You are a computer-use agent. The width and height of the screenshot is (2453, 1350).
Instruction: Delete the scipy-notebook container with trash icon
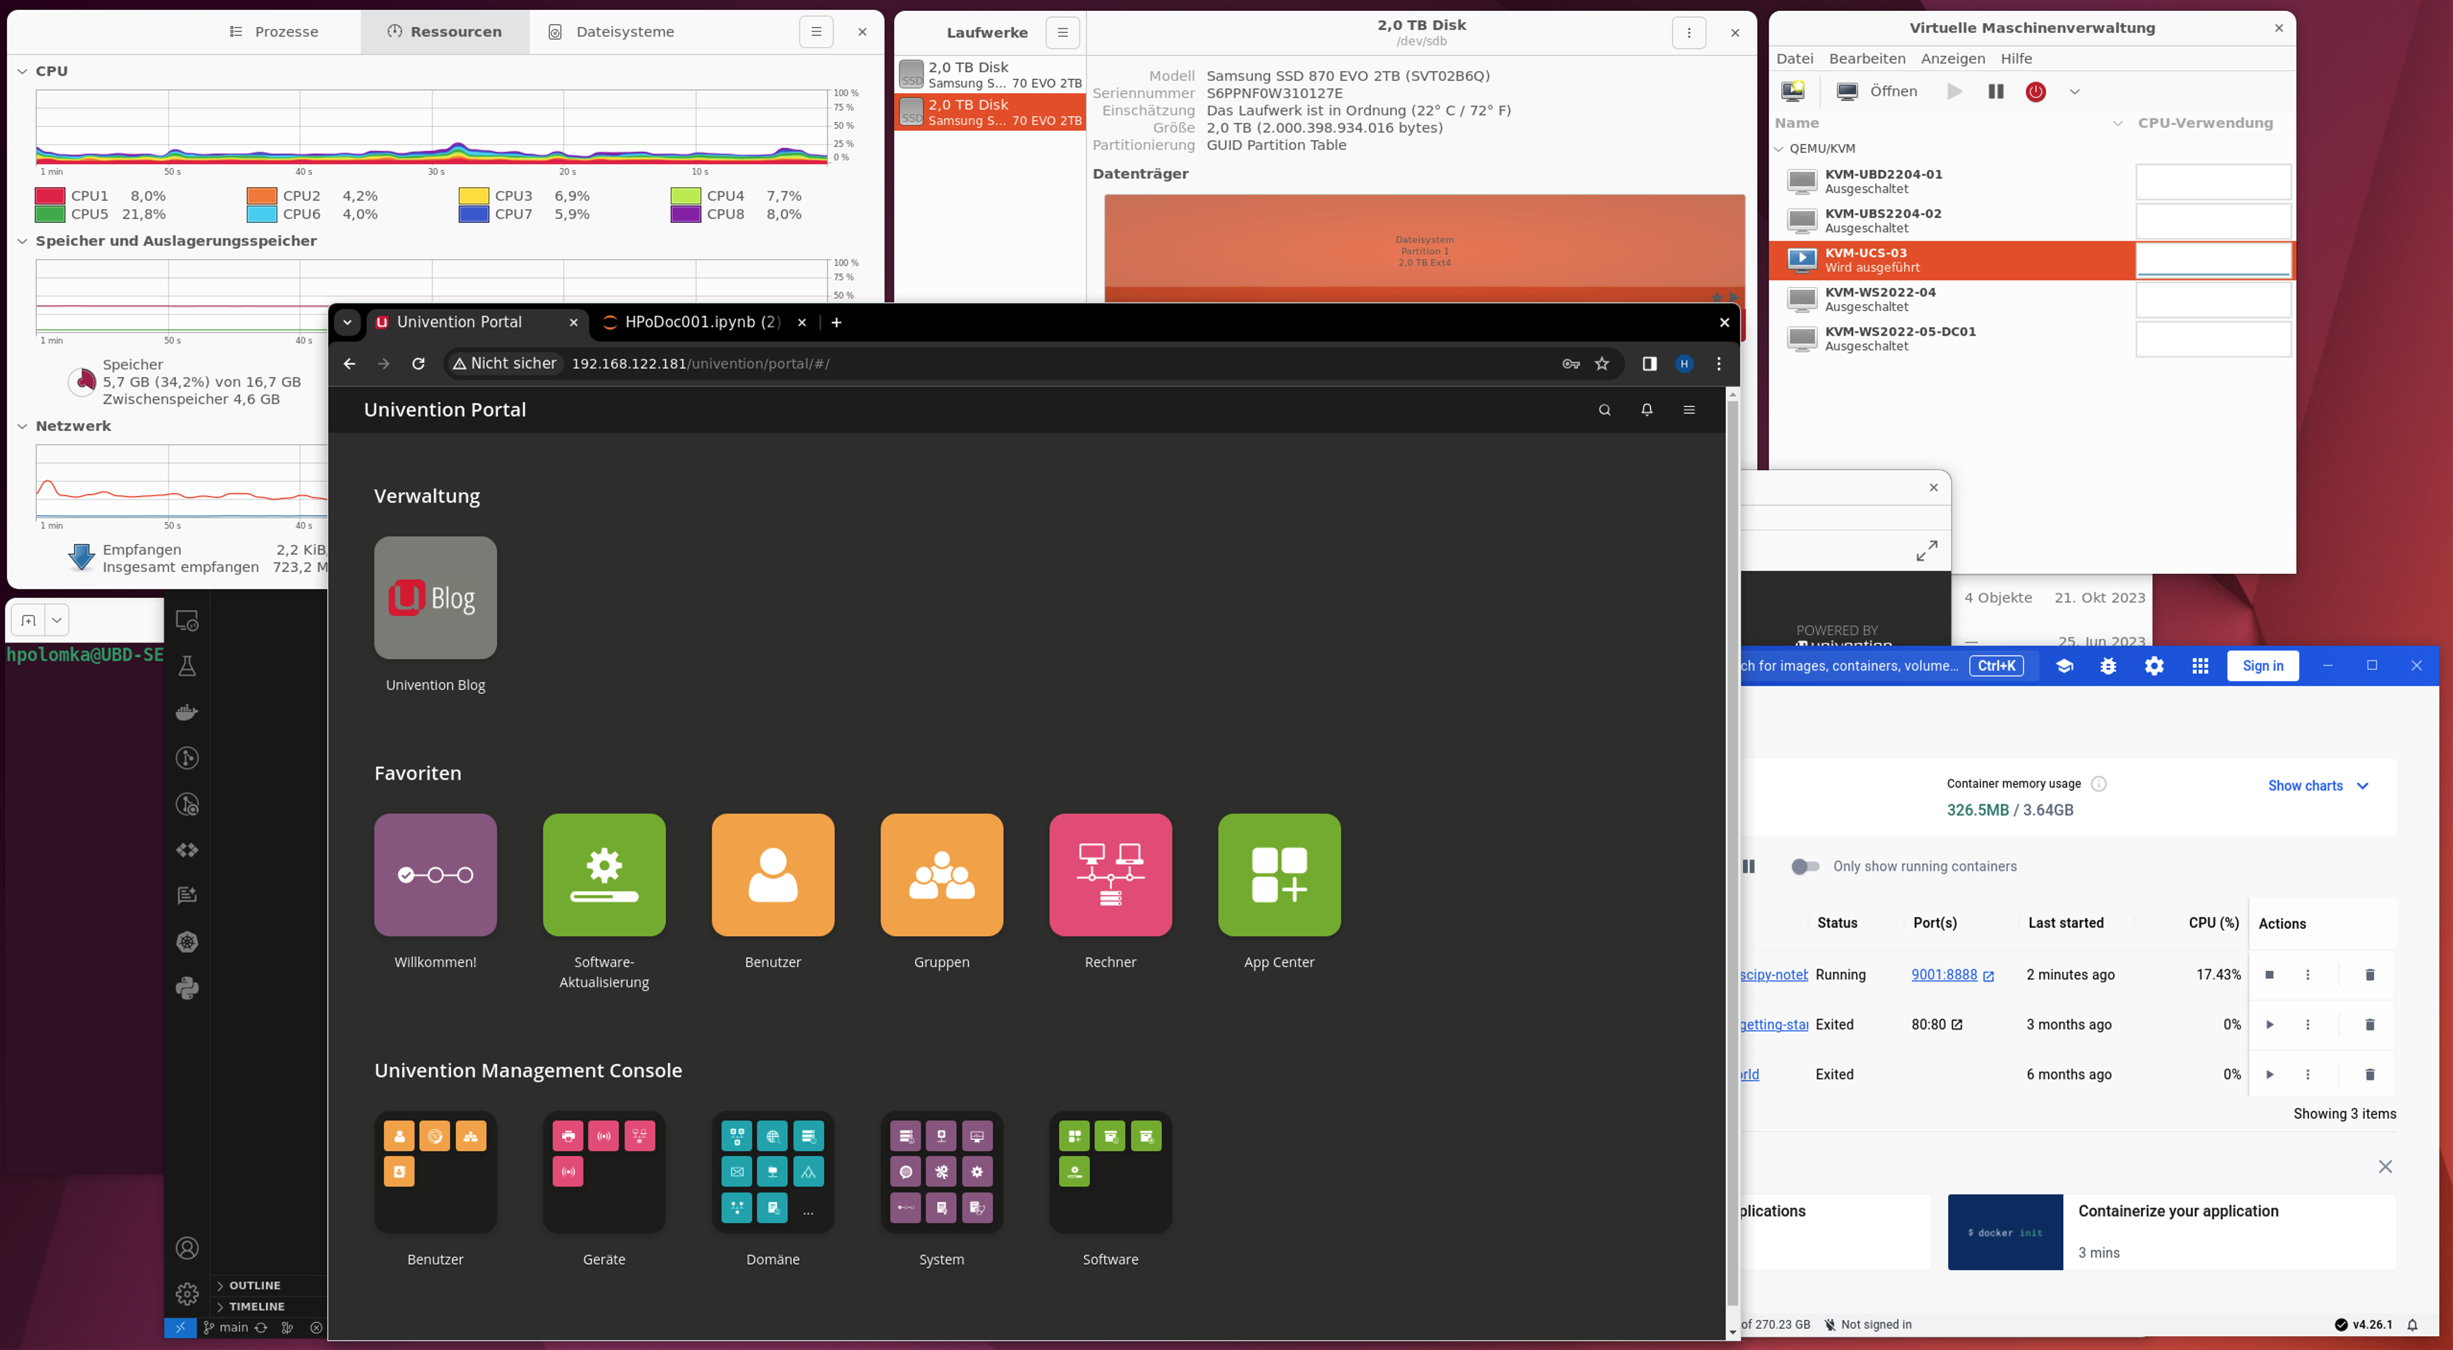tap(2369, 975)
